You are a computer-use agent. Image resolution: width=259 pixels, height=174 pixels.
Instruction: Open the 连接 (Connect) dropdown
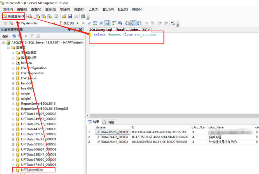click(x=6, y=36)
